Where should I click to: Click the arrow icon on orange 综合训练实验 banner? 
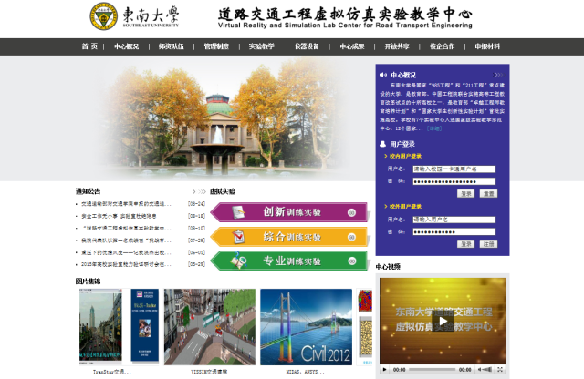point(352,237)
